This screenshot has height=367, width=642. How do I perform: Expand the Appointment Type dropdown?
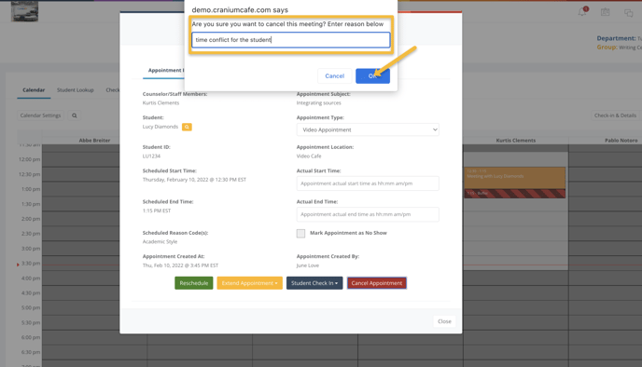coord(368,129)
